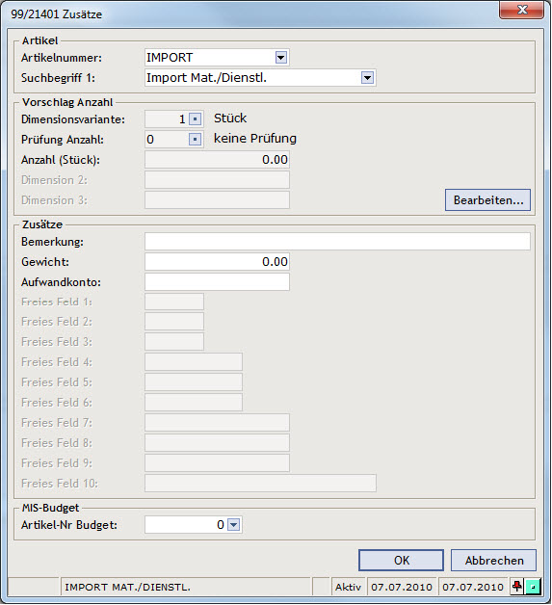Click the IMPORT Artikelnummer text box
The width and height of the screenshot is (552, 605).
click(x=210, y=58)
